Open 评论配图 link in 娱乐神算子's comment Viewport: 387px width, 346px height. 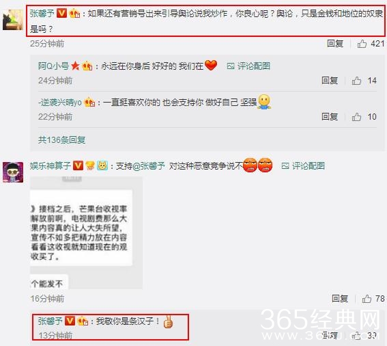[303, 165]
